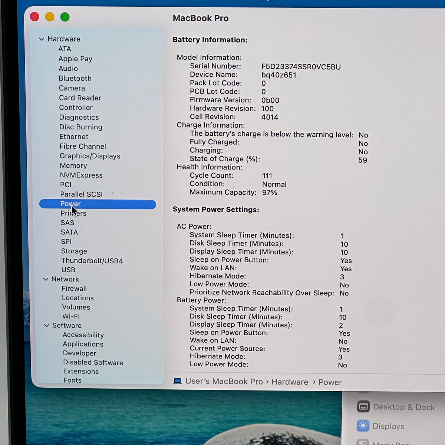This screenshot has height=445, width=445.
Task: Select NVMExpress in the sidebar
Action: pos(81,175)
